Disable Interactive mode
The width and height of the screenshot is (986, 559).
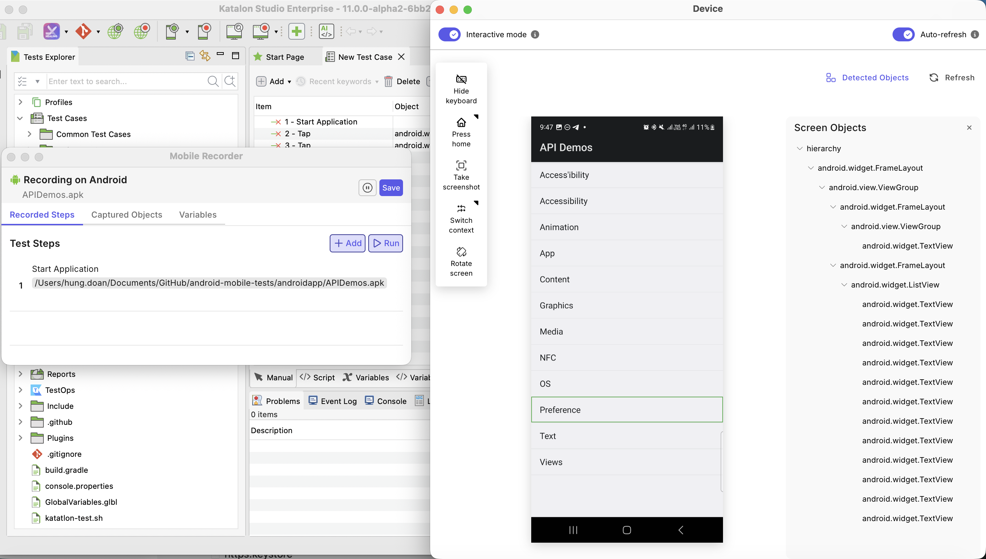pos(449,34)
